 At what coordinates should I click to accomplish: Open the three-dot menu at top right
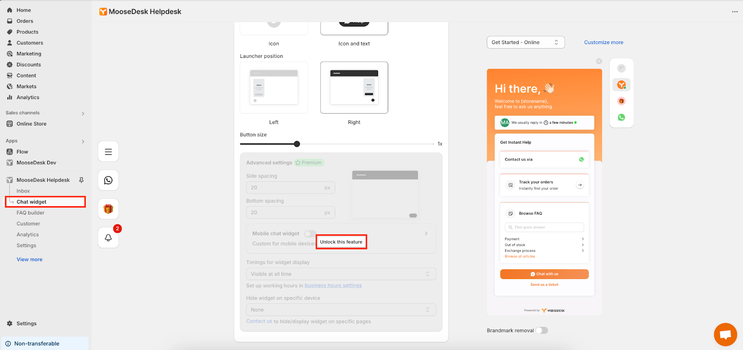(735, 12)
